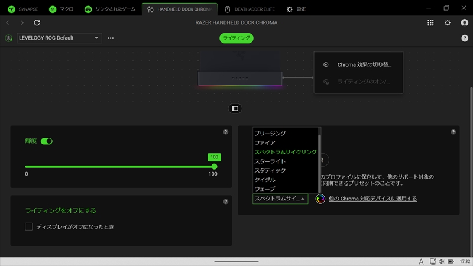This screenshot has height=266, width=473.
Task: Click the brightness panel help icon
Action: (225, 132)
